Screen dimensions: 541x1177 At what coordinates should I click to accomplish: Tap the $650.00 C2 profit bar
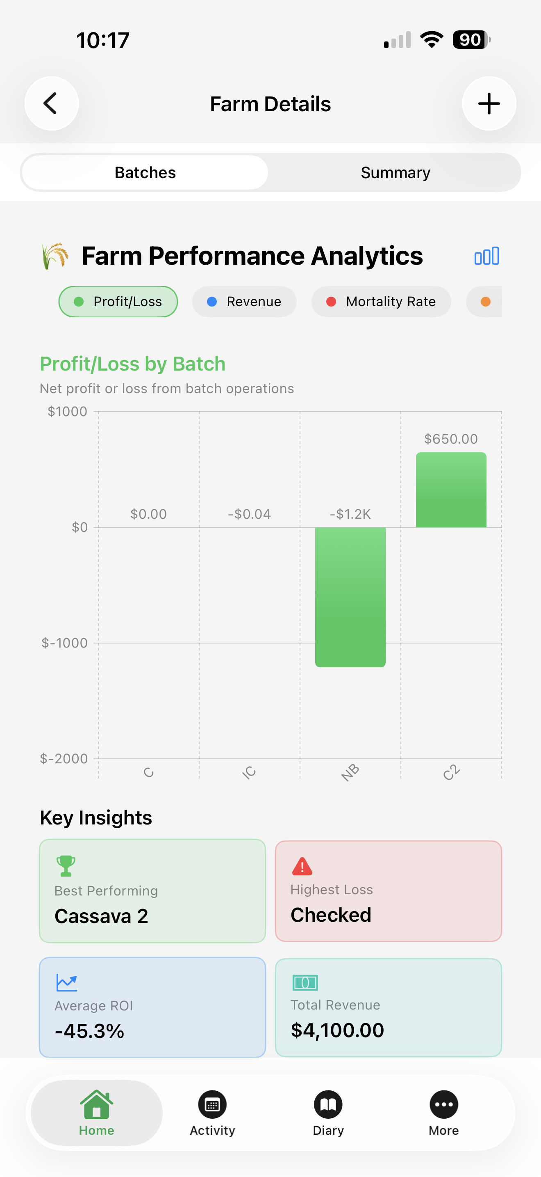(451, 490)
